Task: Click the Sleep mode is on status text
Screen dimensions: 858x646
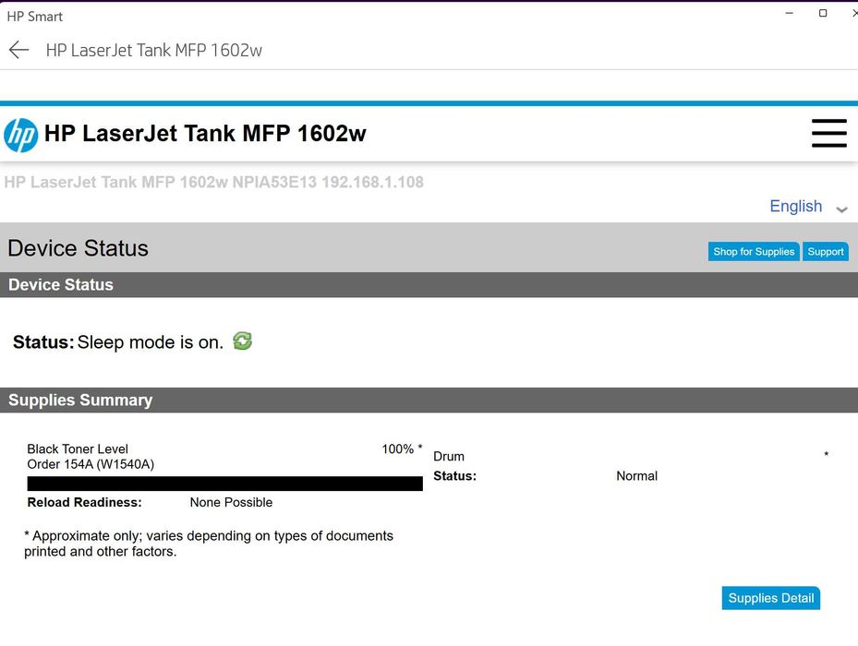Action: coord(150,342)
